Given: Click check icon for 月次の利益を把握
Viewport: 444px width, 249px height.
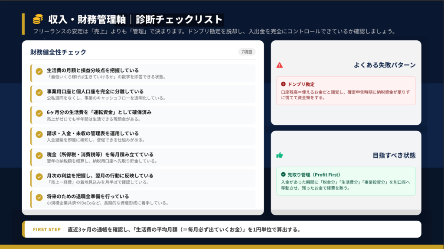Looking at the screenshot, I should tap(39, 177).
